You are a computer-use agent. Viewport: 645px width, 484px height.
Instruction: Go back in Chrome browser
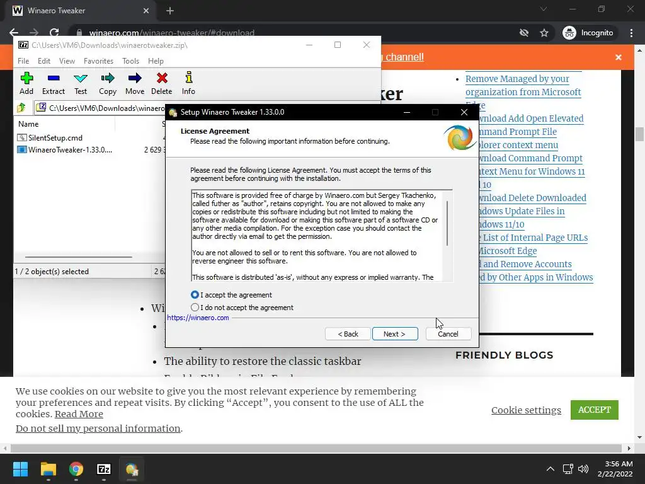tap(14, 33)
